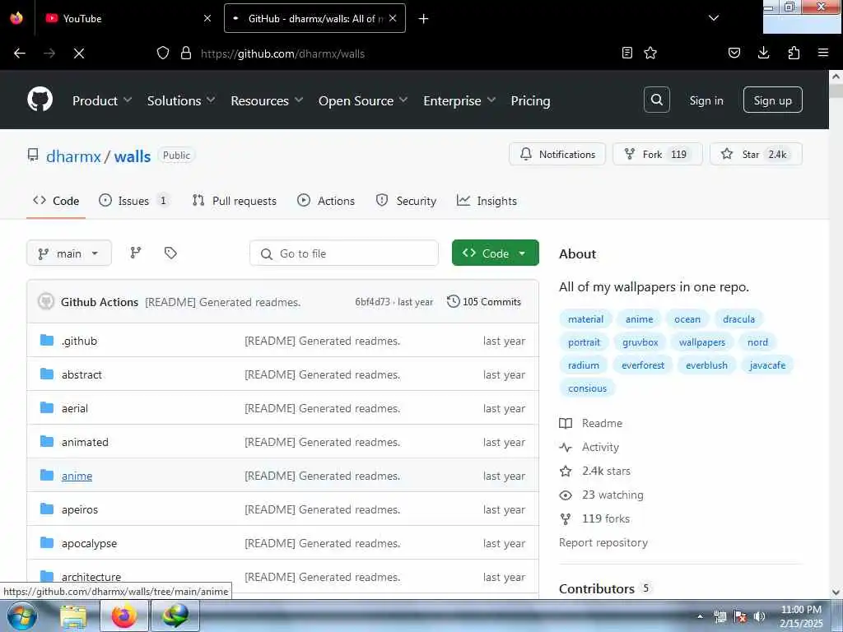
Task: Stop page loading with the X button
Action: [x=79, y=53]
